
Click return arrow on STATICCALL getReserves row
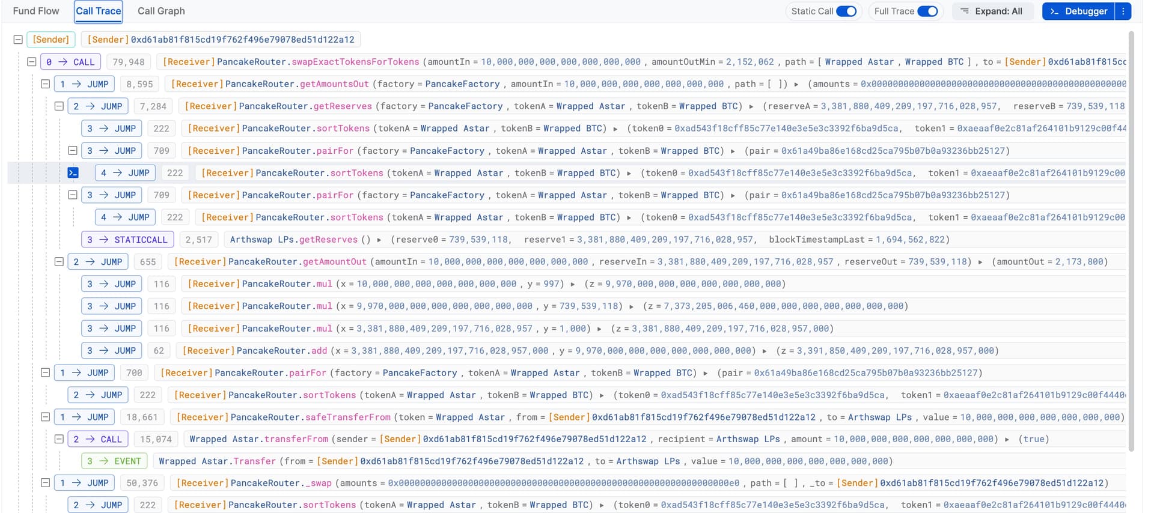pos(379,240)
